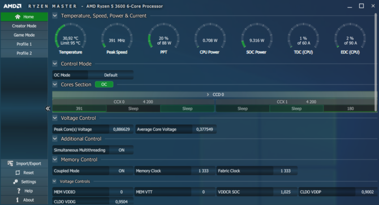
Task: Click the Reset button
Action: coord(24,173)
